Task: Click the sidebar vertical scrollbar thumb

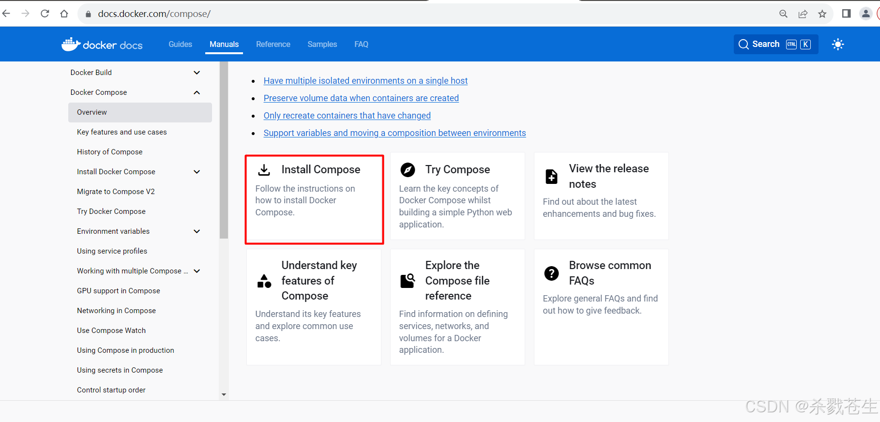Action: [x=224, y=150]
